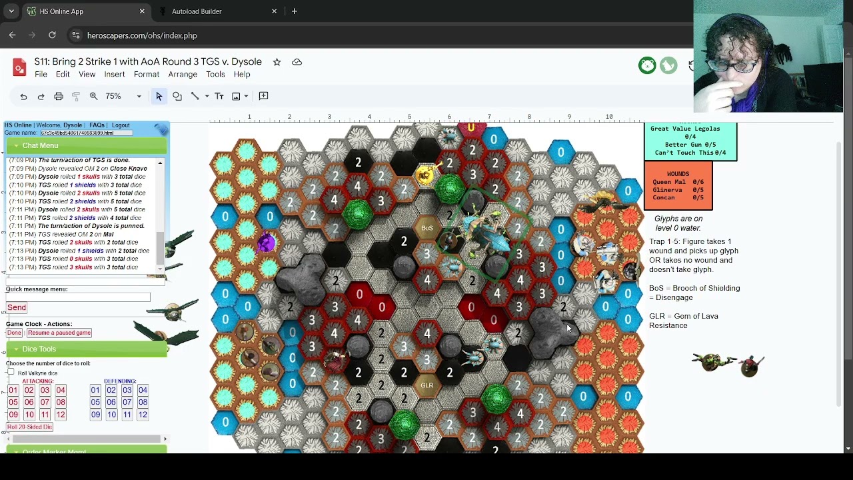Click Done in Game Clock actions
853x480 pixels.
coord(14,333)
